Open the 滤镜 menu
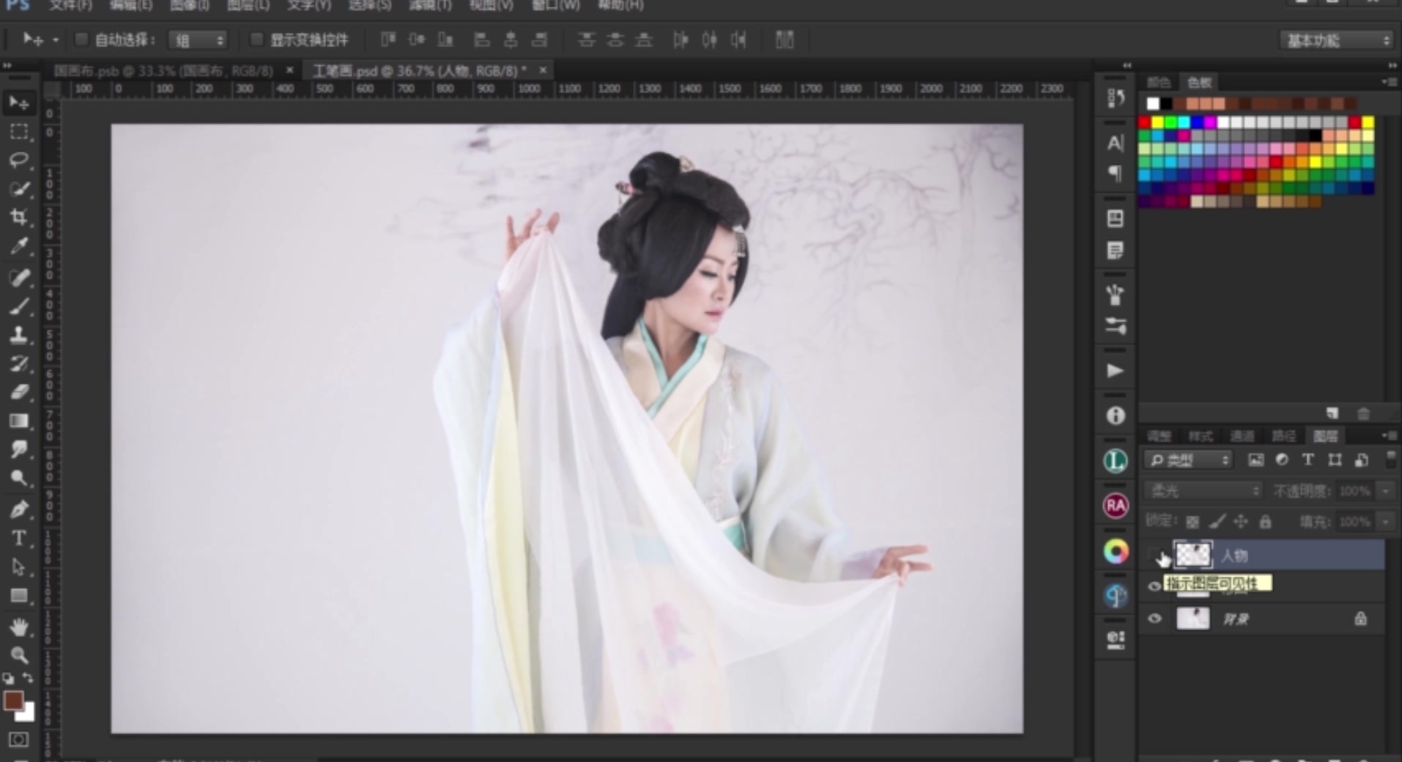Screen dimensions: 1402x762 pos(431,6)
